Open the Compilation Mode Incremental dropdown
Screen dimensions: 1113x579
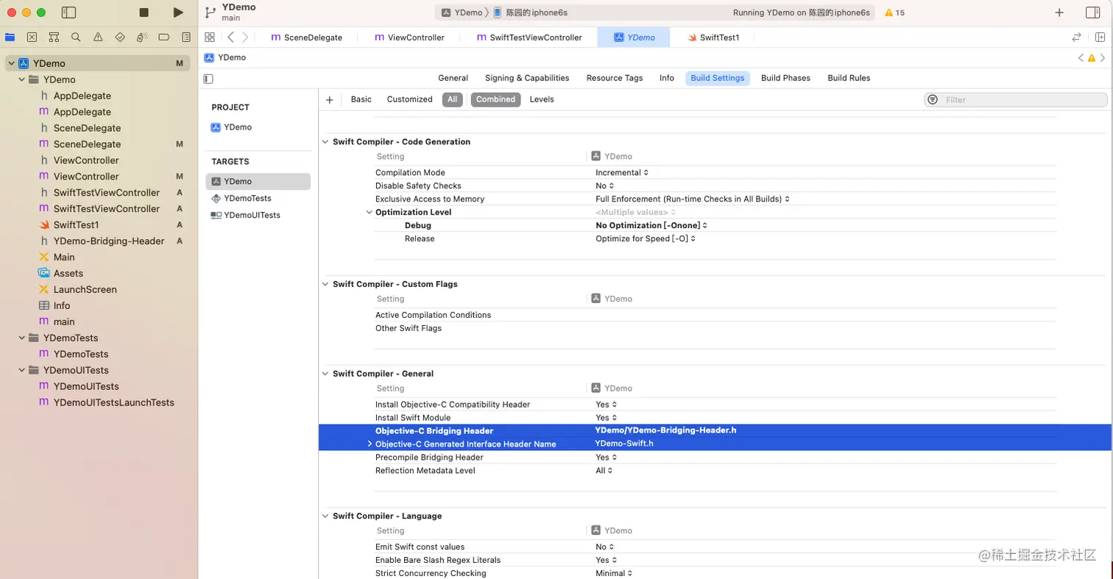pyautogui.click(x=622, y=173)
